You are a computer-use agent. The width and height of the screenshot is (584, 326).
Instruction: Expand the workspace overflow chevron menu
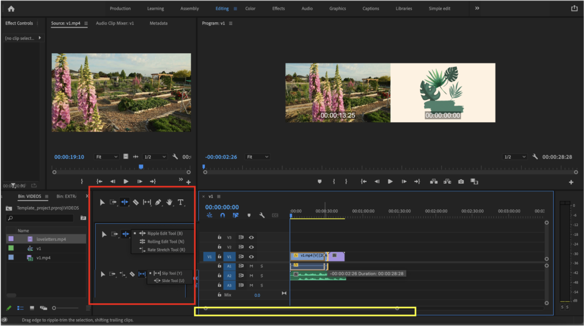click(477, 9)
